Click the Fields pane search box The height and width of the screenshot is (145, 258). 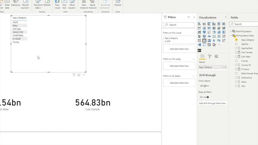[244, 24]
